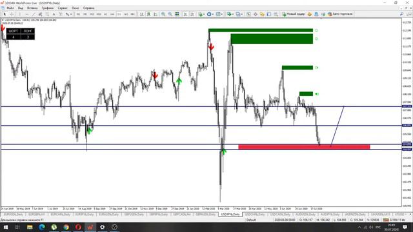Open the green arrow toolbar dropdown
This screenshot has width=413, height=232.
[x=230, y=14]
